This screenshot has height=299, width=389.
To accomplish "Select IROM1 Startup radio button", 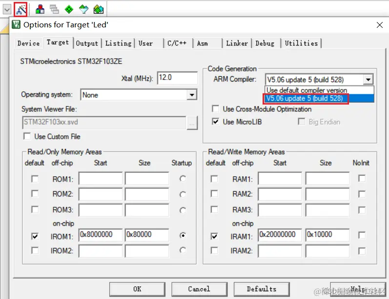I will [x=183, y=235].
